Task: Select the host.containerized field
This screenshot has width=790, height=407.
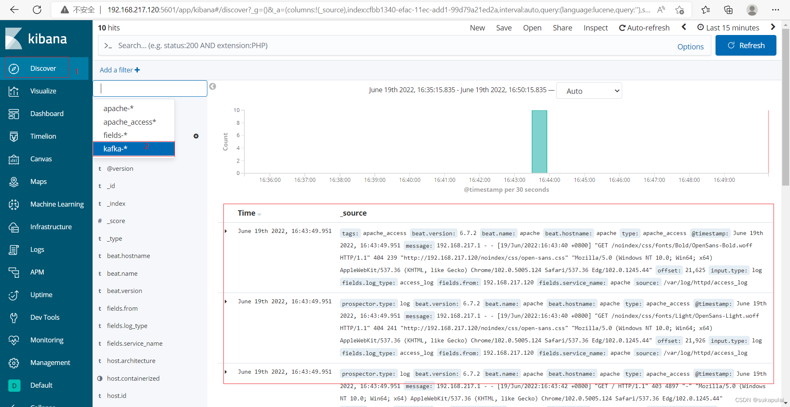Action: (x=133, y=378)
